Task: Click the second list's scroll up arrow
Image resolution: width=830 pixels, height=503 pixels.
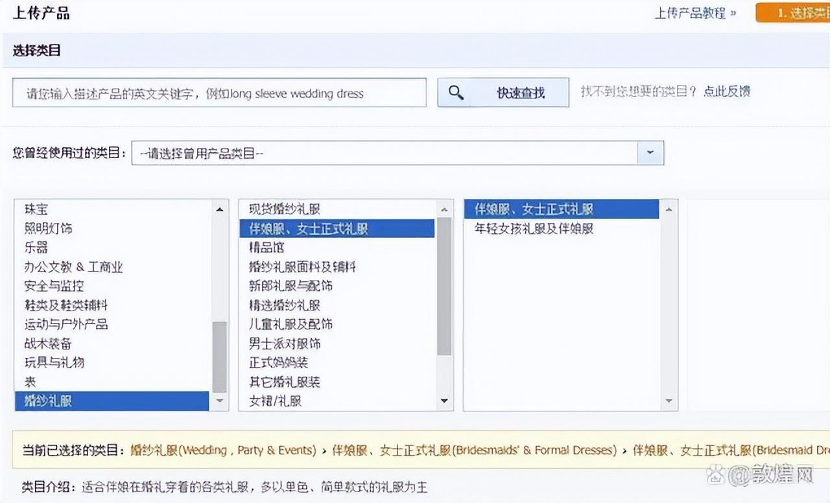Action: click(444, 209)
